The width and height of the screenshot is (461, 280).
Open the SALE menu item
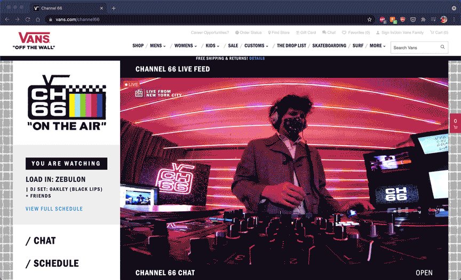(x=233, y=45)
